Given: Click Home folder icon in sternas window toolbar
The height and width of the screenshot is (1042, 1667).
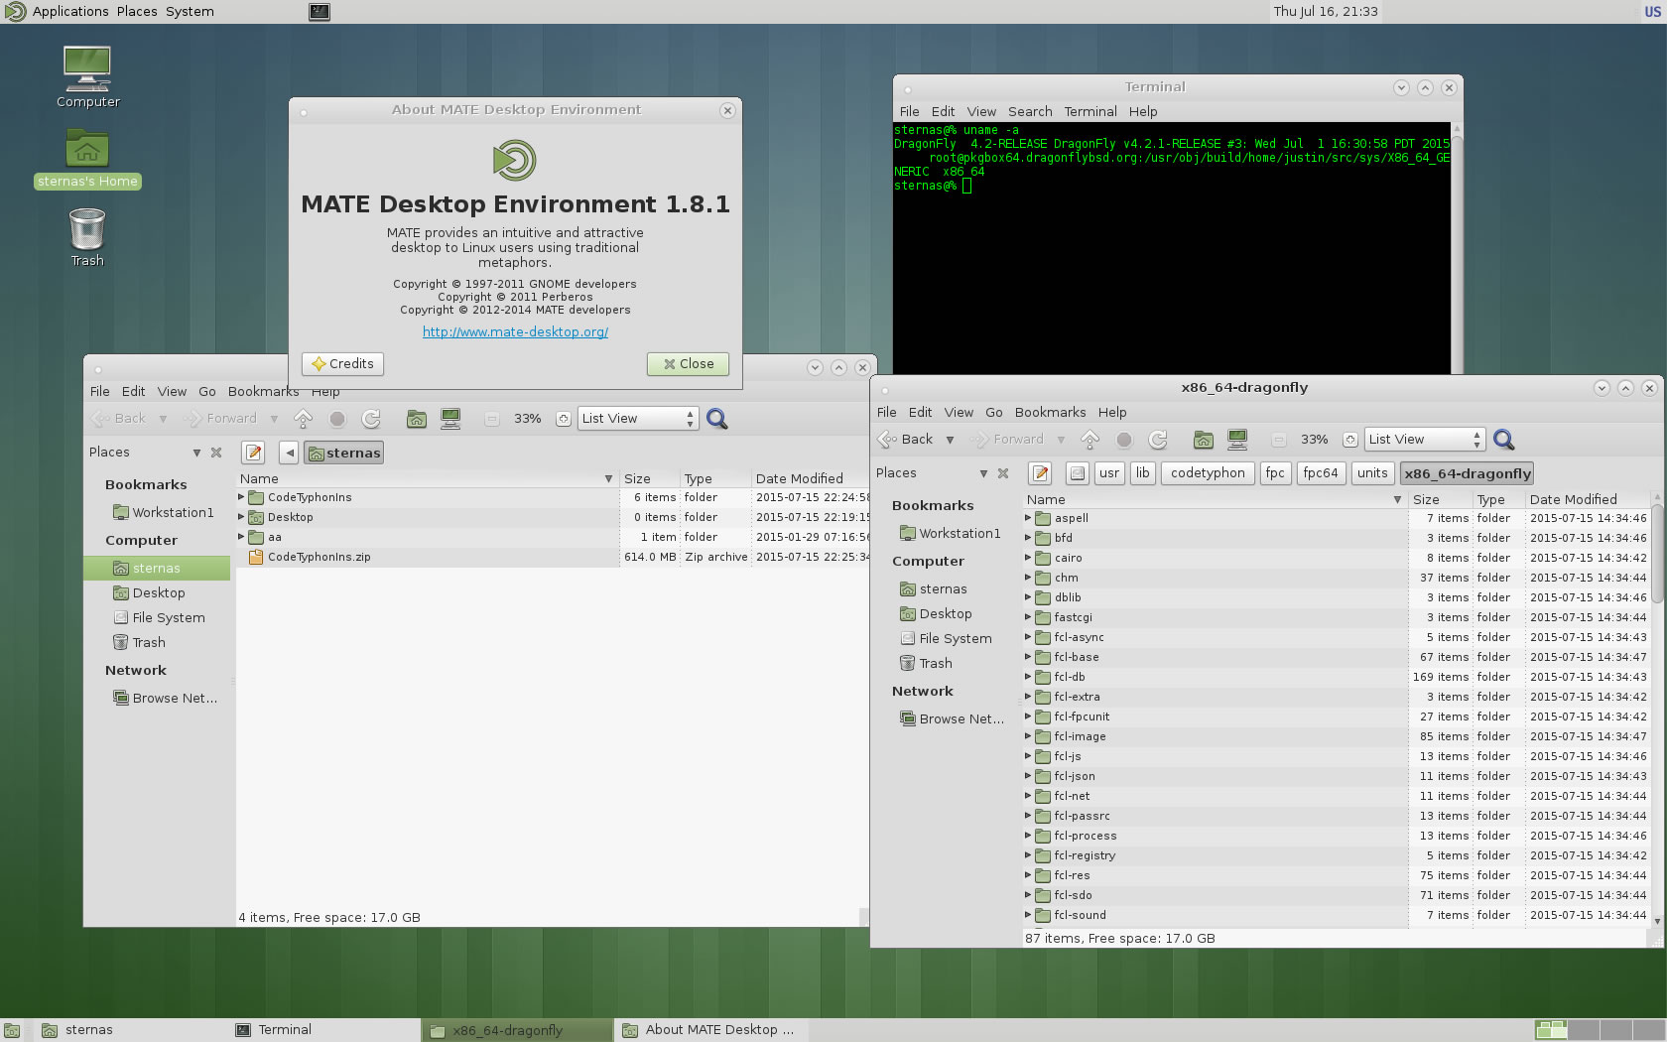Looking at the screenshot, I should 417,419.
